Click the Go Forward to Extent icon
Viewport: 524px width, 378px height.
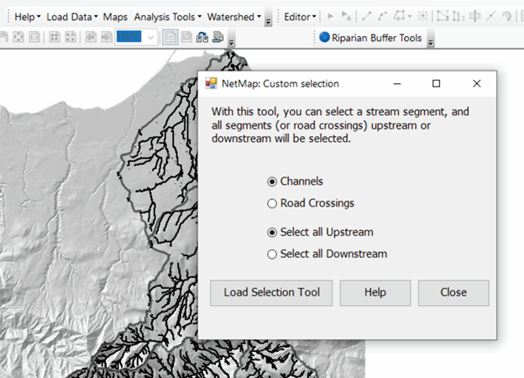(107, 37)
